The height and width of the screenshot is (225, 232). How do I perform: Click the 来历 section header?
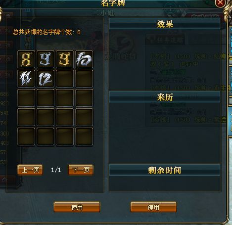[165, 97]
